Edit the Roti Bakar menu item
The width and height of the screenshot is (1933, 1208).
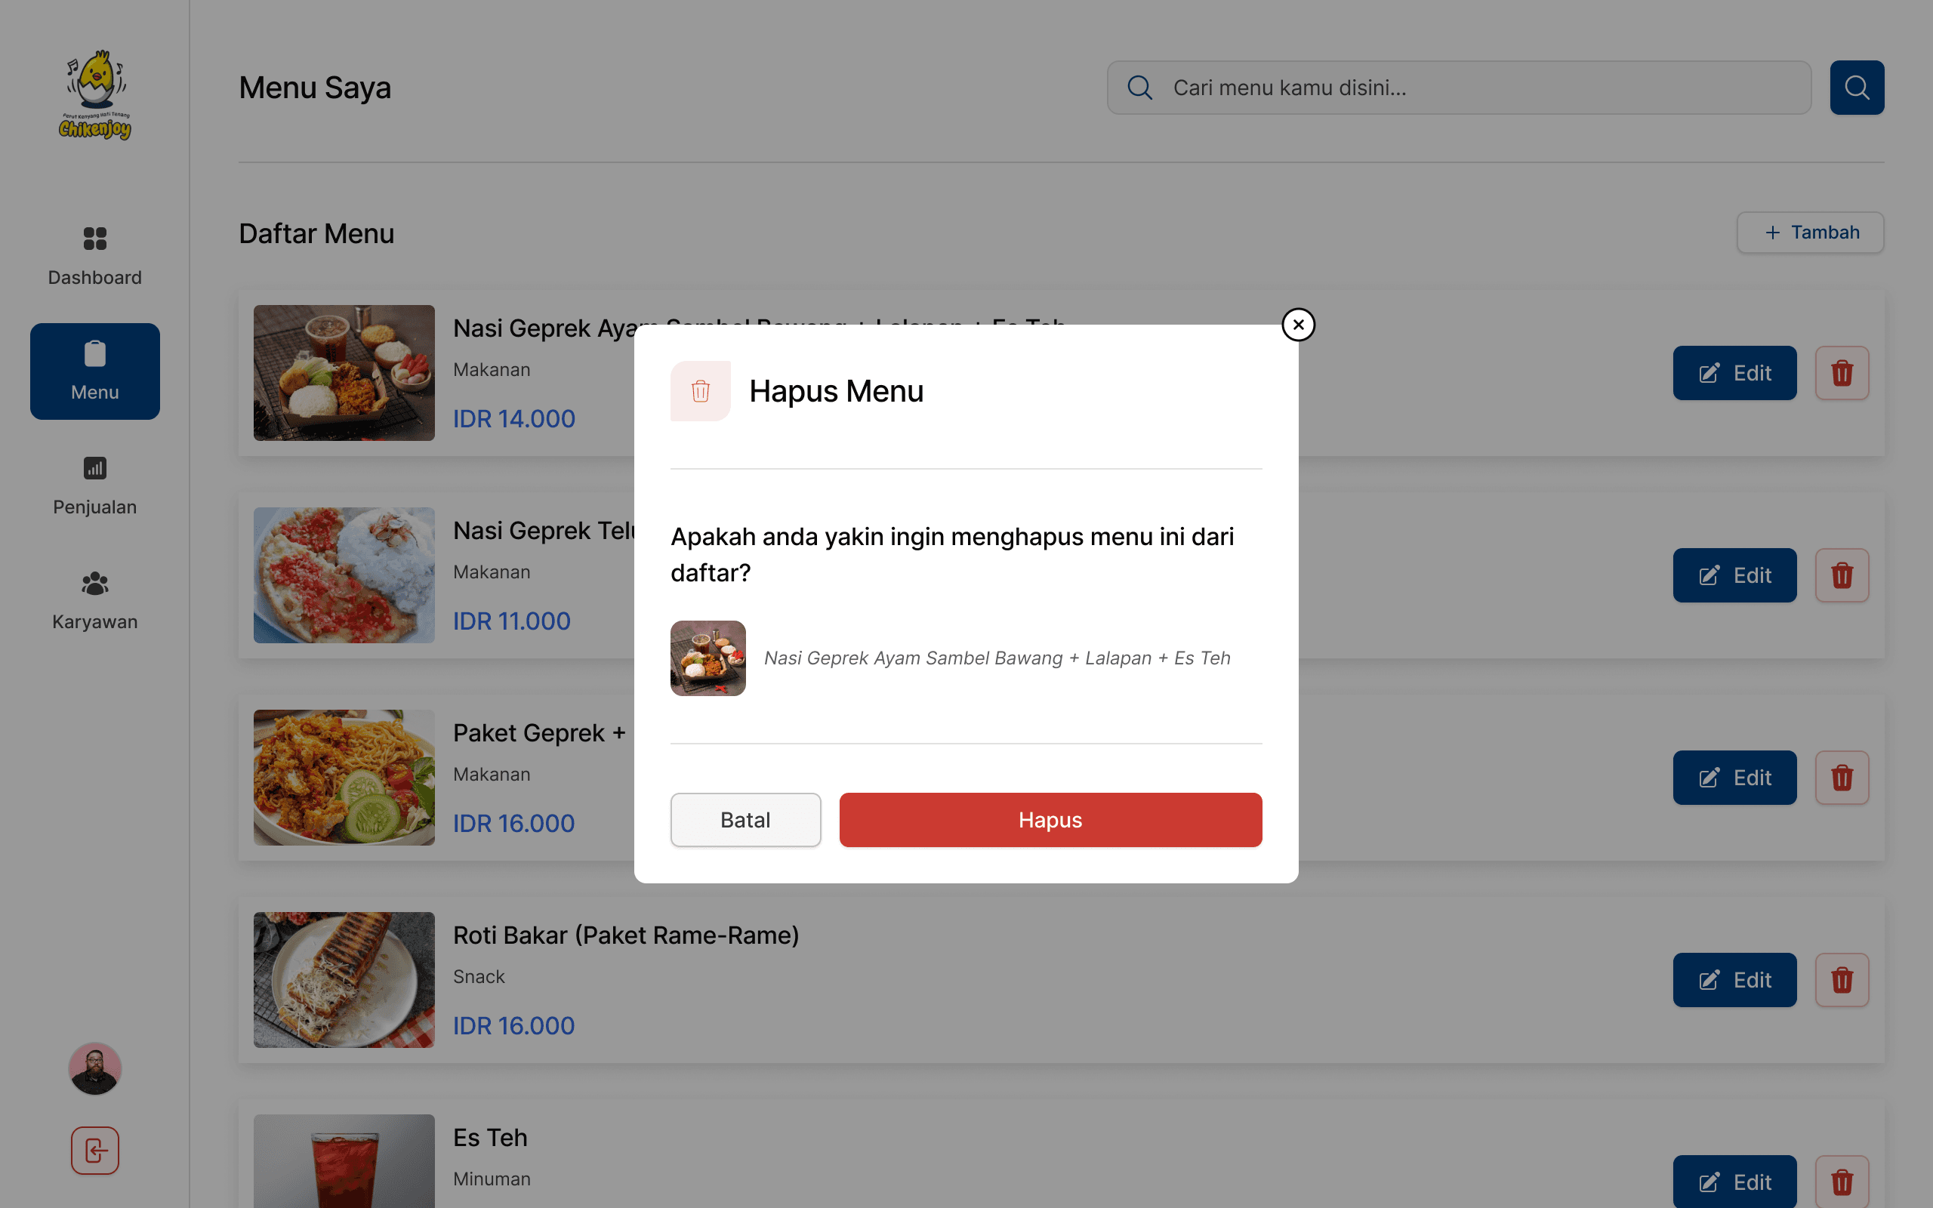click(1734, 979)
